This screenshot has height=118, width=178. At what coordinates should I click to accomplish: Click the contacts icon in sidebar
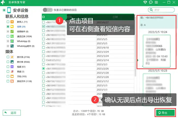(x=12, y=22)
